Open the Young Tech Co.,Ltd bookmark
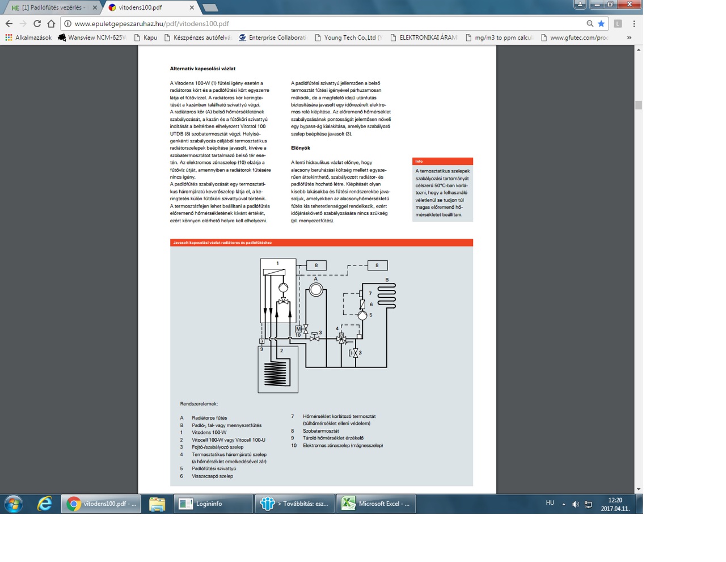 click(348, 37)
